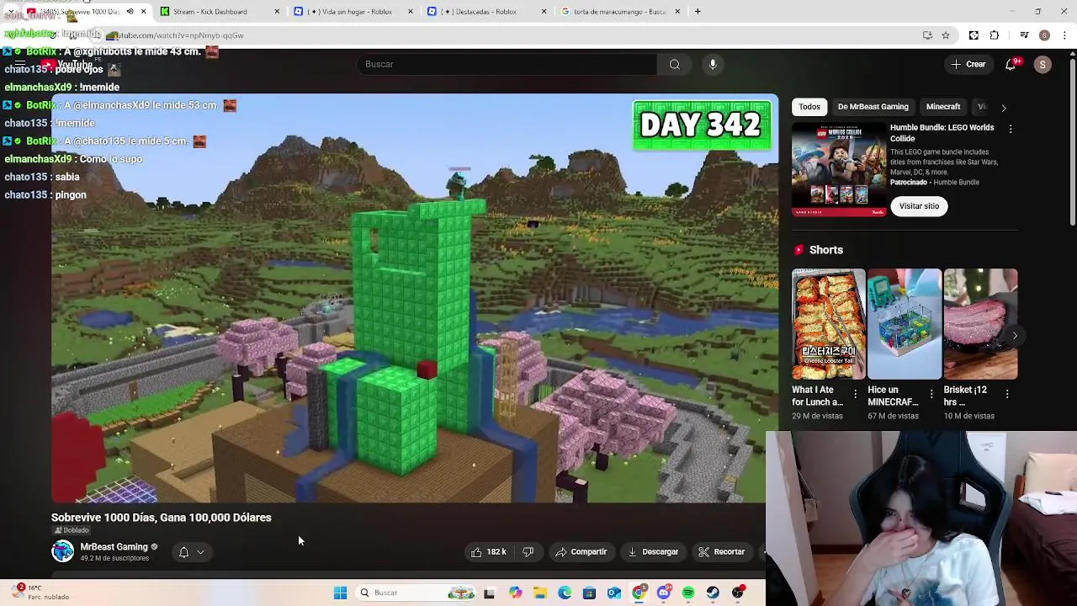Switch to Stream - Kick Dashboard tab
Screen dimensions: 1077x606
click(x=219, y=12)
